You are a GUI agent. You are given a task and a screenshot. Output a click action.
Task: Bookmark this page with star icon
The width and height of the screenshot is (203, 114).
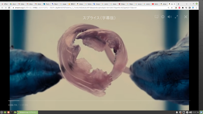pyautogui.click(x=172, y=8)
